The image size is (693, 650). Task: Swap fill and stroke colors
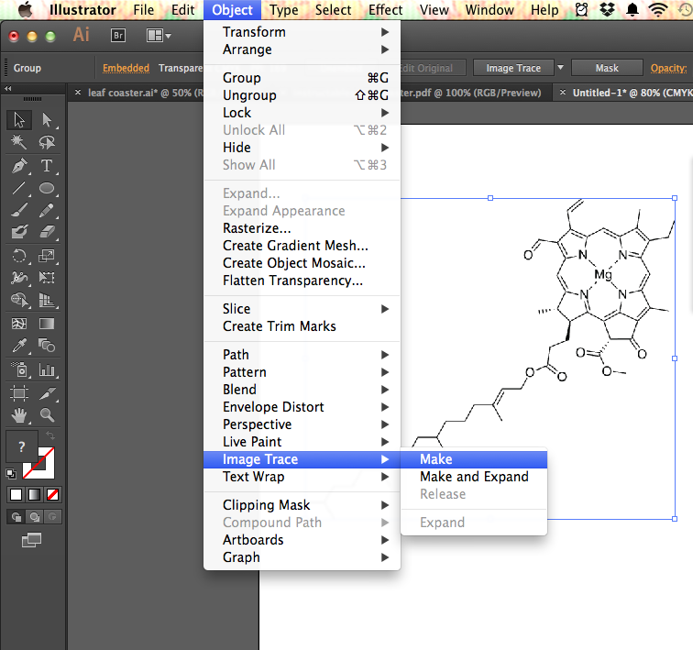click(50, 435)
